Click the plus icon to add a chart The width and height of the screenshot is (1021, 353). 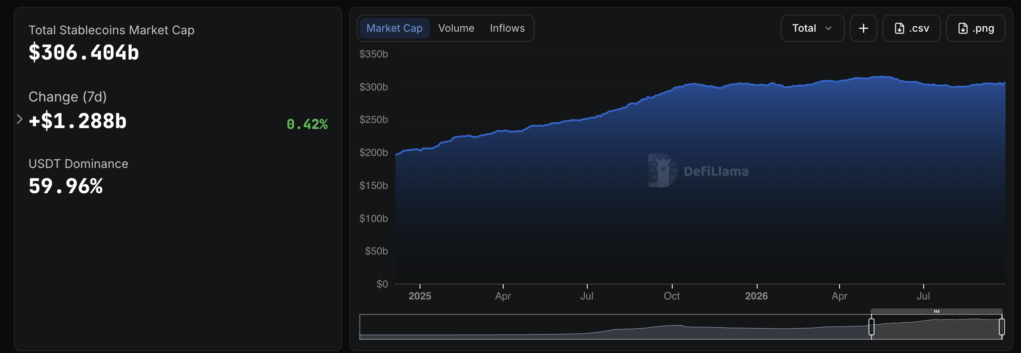point(863,28)
